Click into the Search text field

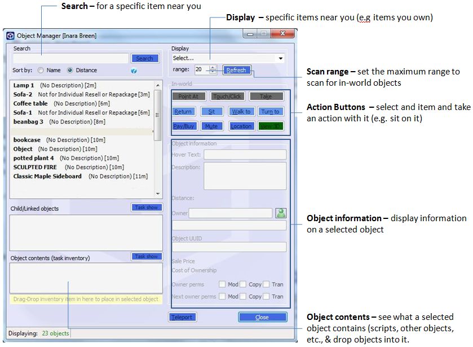71,58
